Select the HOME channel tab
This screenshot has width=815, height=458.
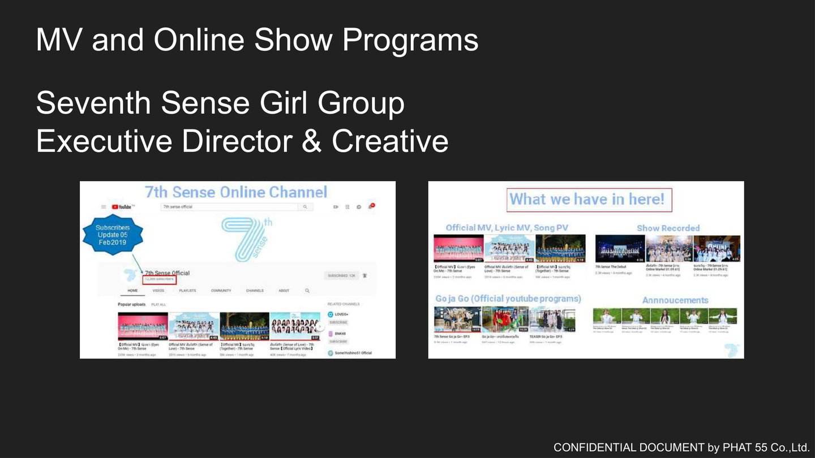click(132, 291)
